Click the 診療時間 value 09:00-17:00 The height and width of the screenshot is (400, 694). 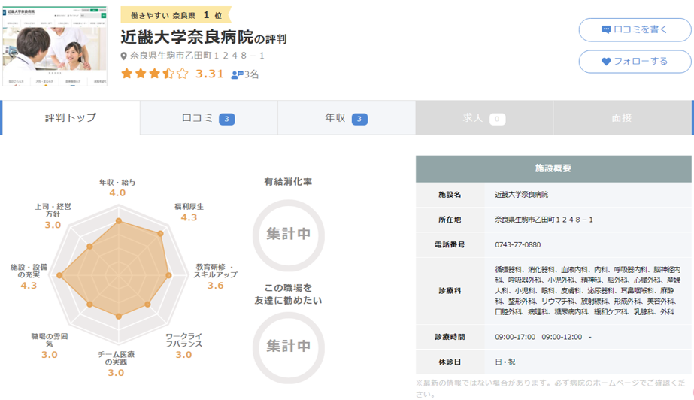click(515, 337)
